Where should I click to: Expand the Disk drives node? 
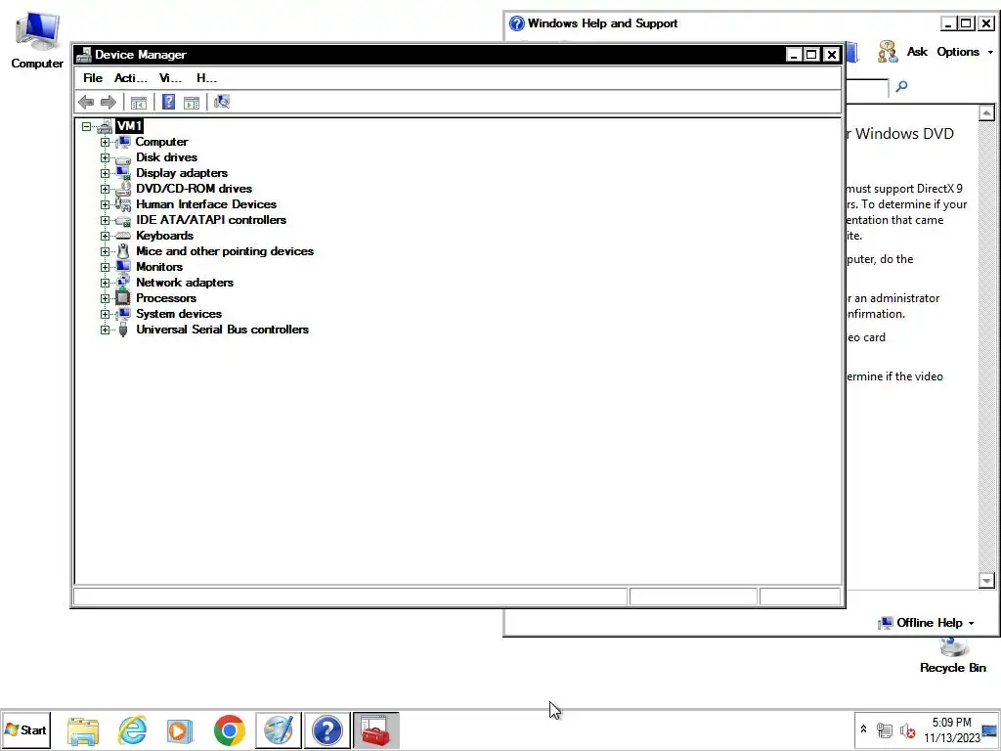pyautogui.click(x=105, y=157)
